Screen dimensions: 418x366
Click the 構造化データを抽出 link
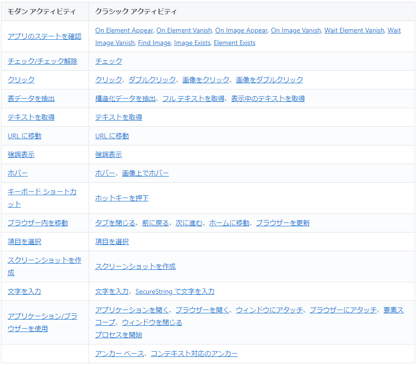coord(125,99)
